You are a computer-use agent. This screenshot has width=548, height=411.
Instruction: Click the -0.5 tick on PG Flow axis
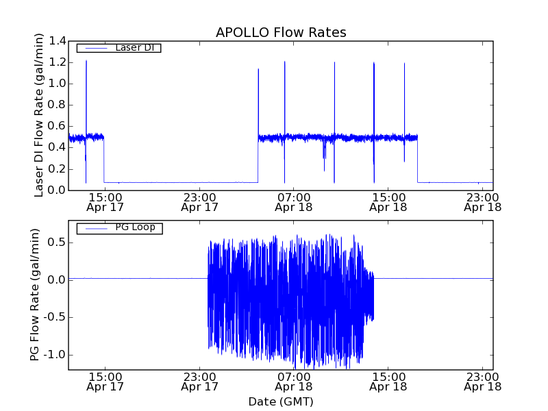55,317
